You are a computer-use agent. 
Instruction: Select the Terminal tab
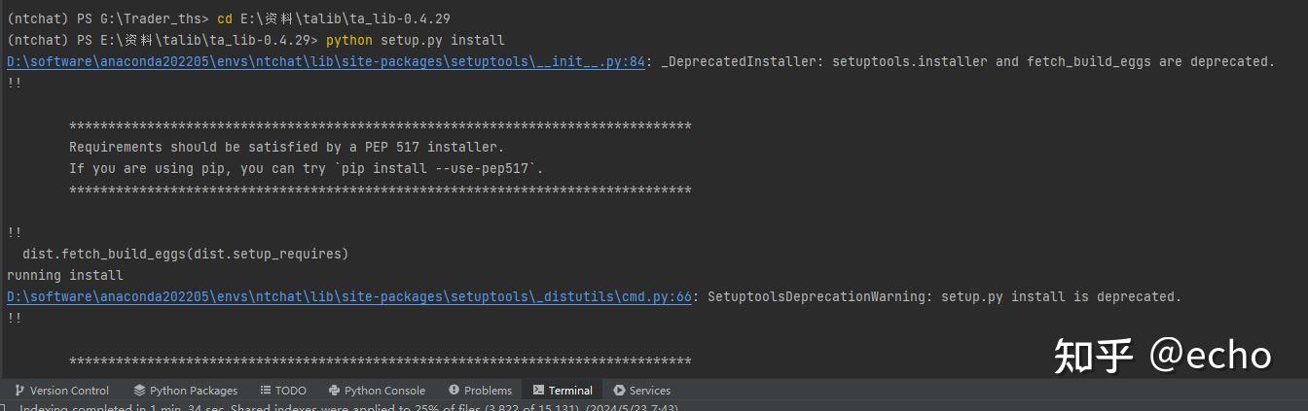tap(563, 391)
